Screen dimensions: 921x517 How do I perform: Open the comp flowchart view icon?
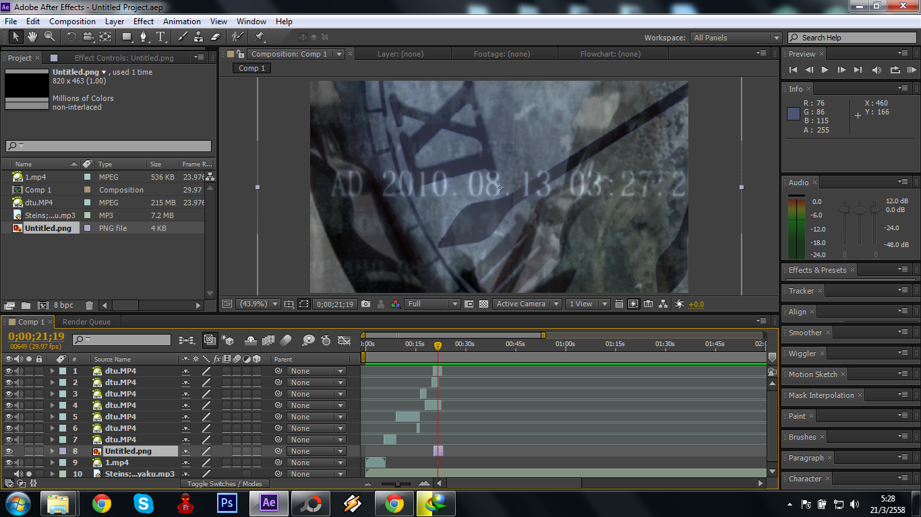click(663, 304)
